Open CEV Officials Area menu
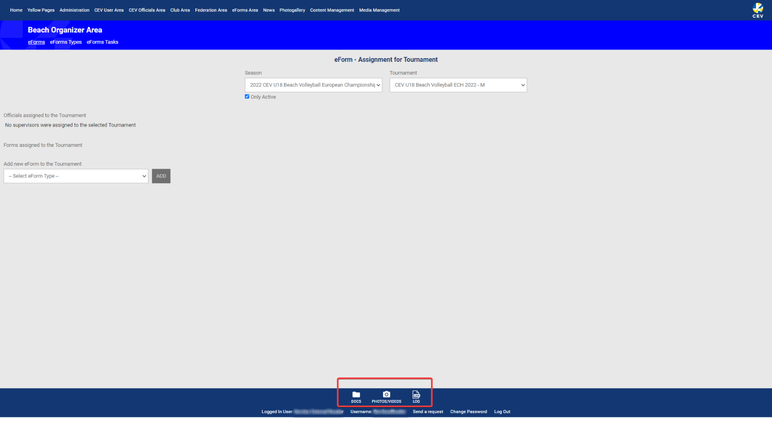Viewport: 772px width, 424px height. coord(147,10)
